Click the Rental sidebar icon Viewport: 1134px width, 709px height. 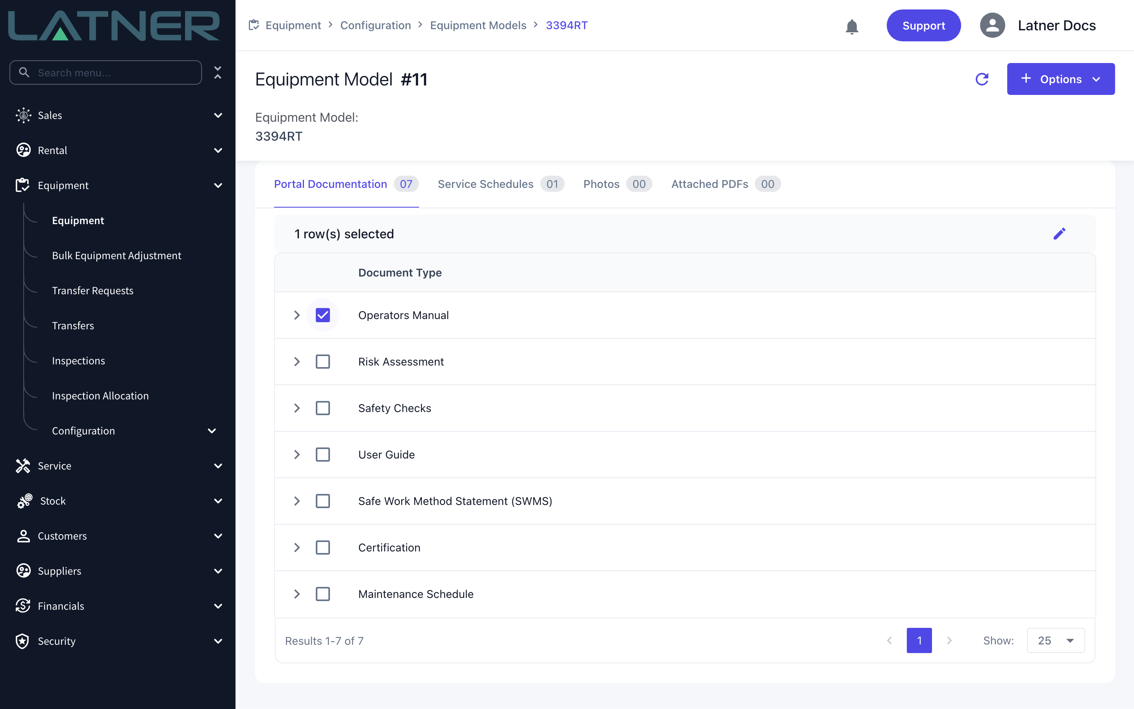pyautogui.click(x=23, y=150)
